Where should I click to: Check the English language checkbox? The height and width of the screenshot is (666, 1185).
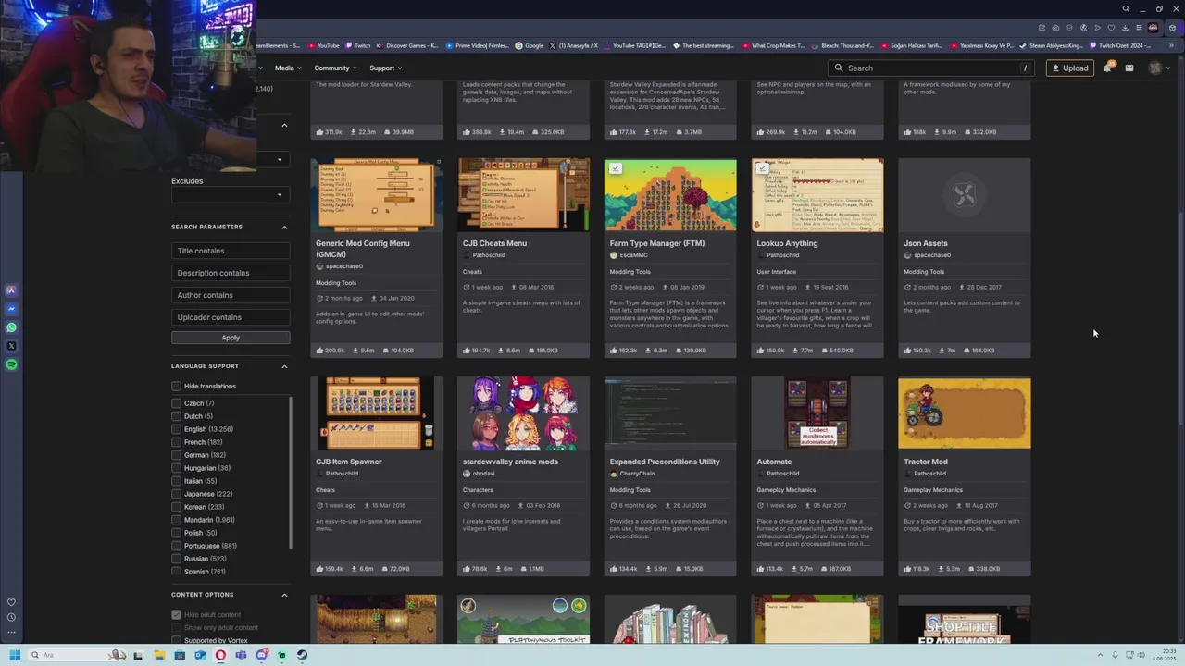point(176,429)
